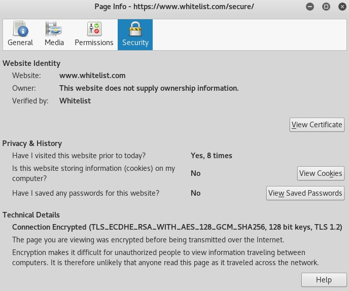
Task: Click the Technical Details heading
Action: pyautogui.click(x=31, y=215)
